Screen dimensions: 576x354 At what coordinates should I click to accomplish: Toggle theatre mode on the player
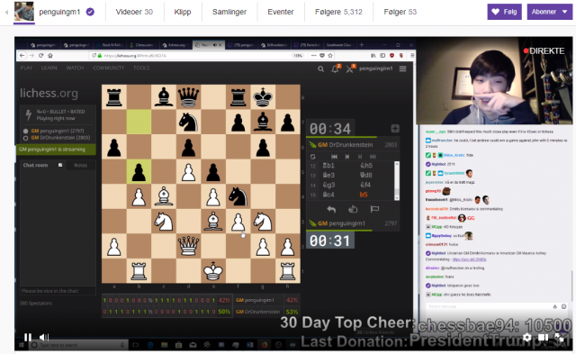[544, 338]
